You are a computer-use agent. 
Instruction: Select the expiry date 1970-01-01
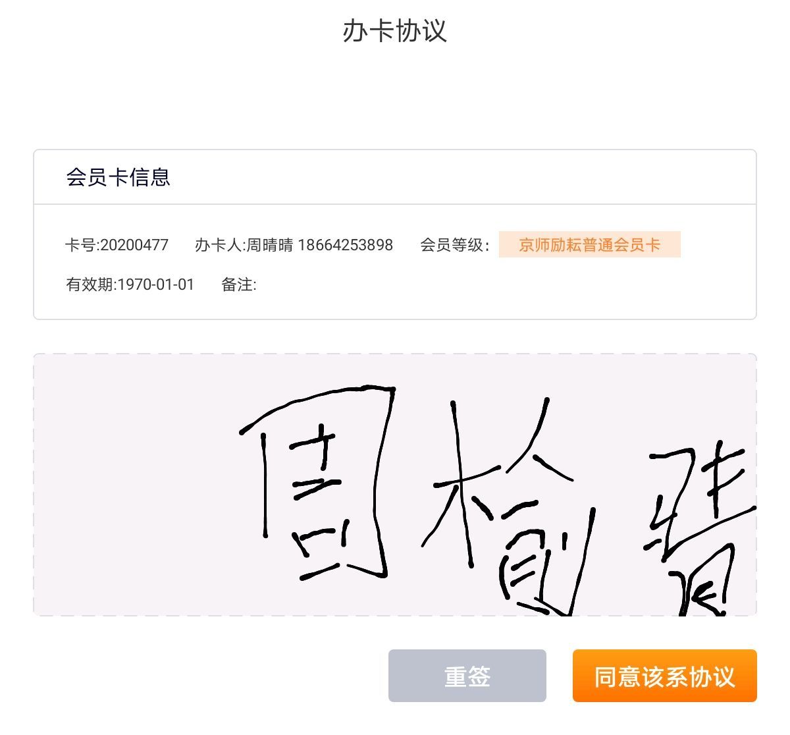[x=156, y=285]
